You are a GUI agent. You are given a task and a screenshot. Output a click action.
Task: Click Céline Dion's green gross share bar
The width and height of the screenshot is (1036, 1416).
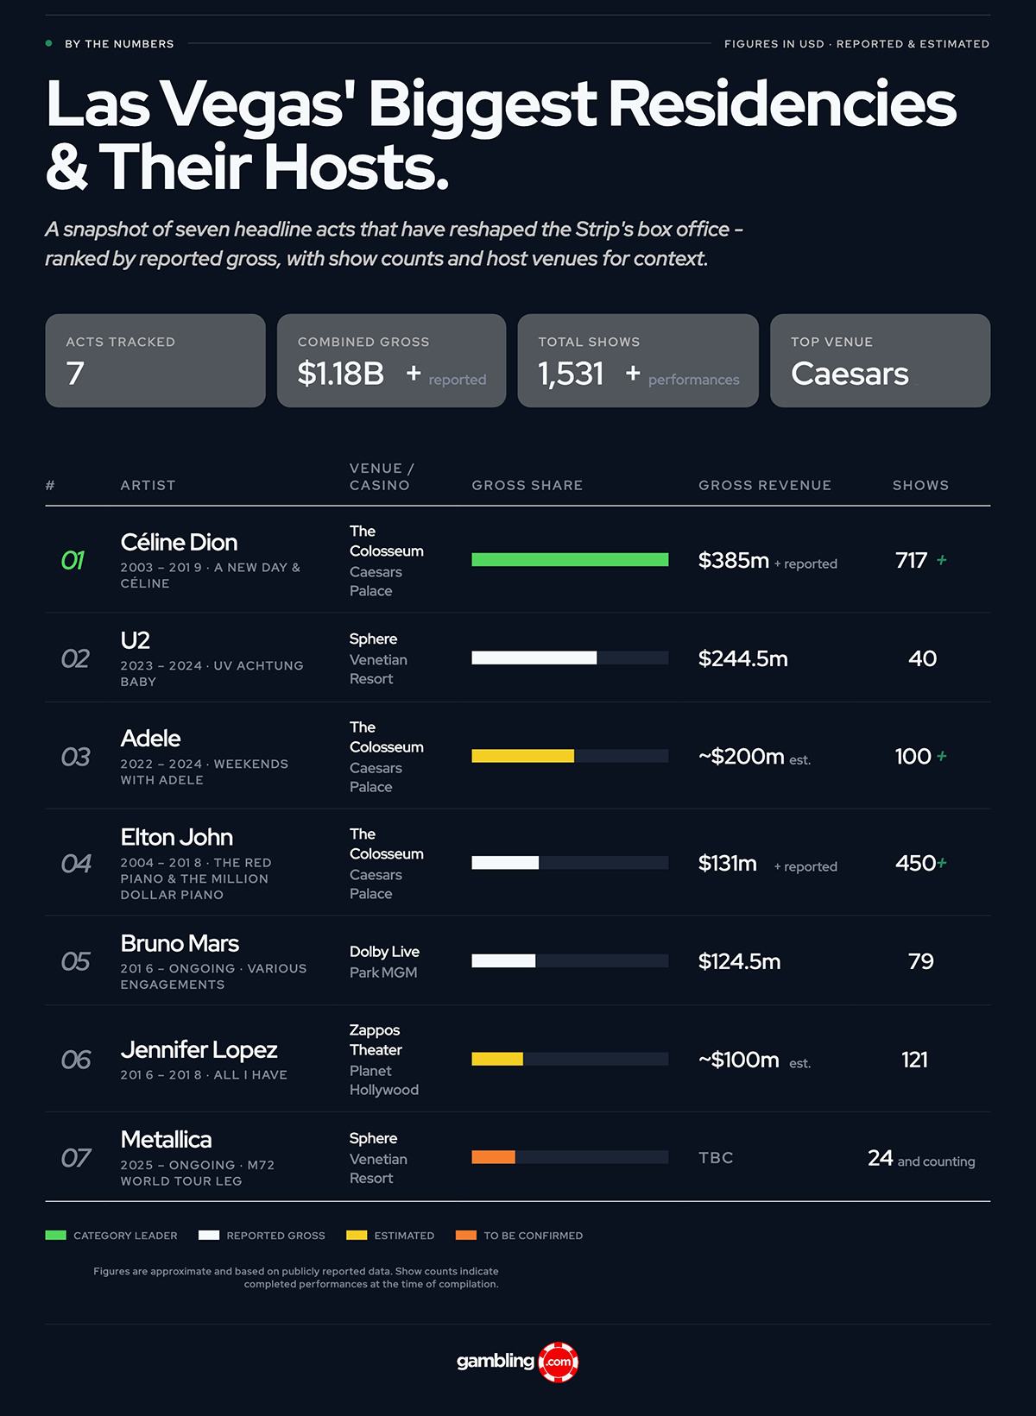click(570, 560)
